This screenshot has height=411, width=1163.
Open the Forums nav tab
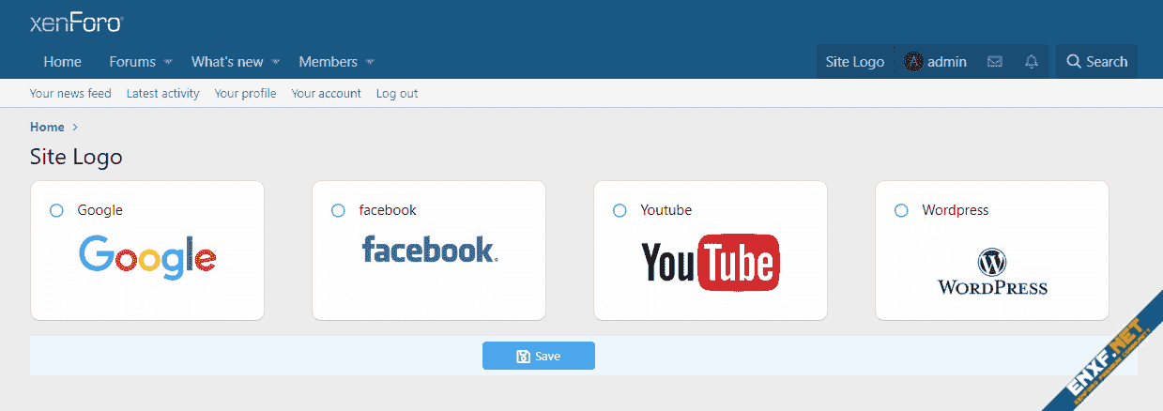[x=132, y=62]
